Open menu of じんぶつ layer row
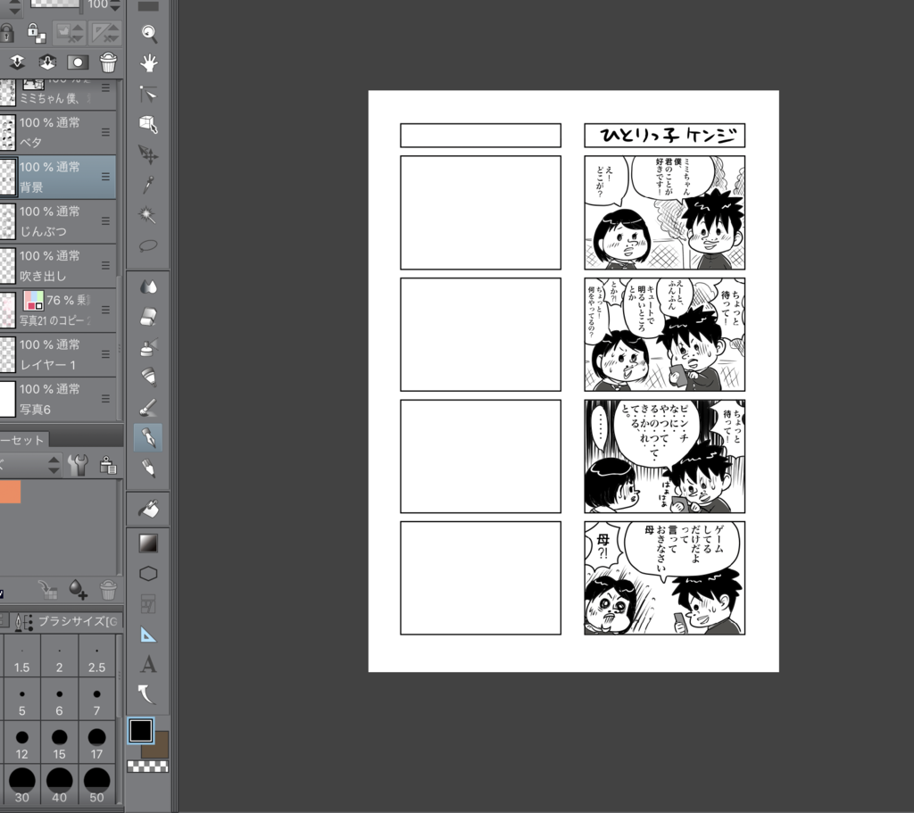 [105, 221]
